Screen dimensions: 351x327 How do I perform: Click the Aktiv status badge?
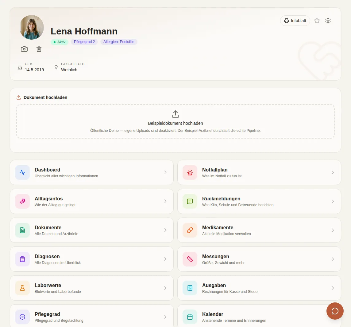59,42
